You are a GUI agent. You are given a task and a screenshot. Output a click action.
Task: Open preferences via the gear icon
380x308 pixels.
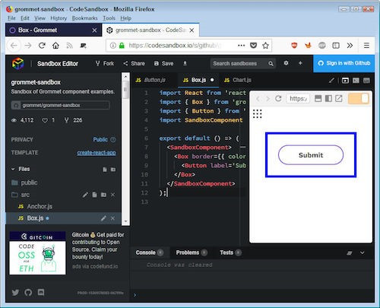coord(286,63)
